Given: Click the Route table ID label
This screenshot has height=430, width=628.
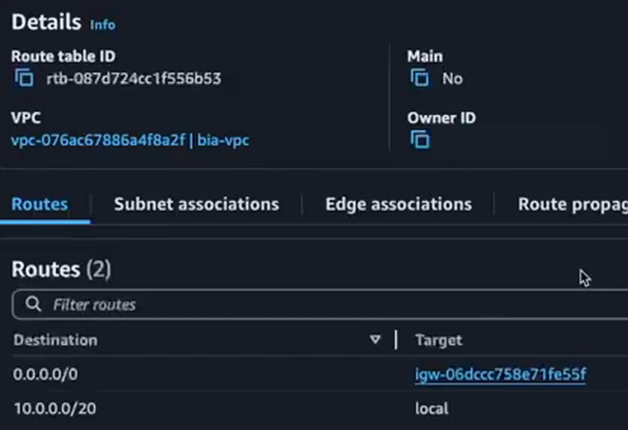Looking at the screenshot, I should (x=63, y=56).
